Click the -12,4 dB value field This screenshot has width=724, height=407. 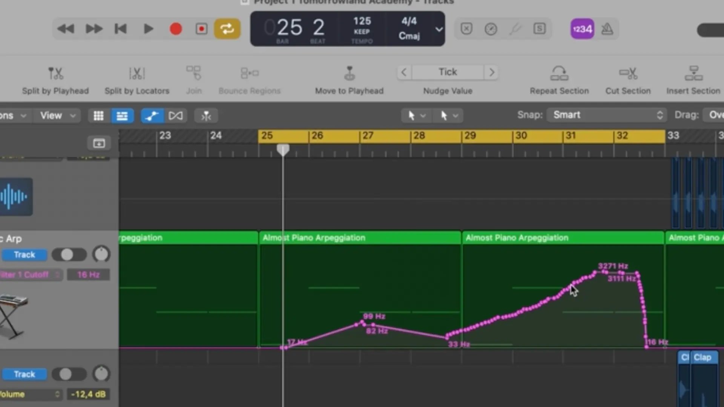pos(89,394)
